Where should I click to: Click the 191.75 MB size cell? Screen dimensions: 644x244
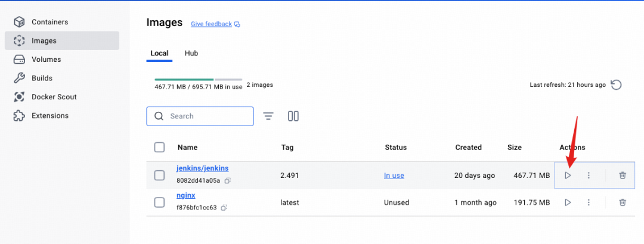click(x=531, y=202)
